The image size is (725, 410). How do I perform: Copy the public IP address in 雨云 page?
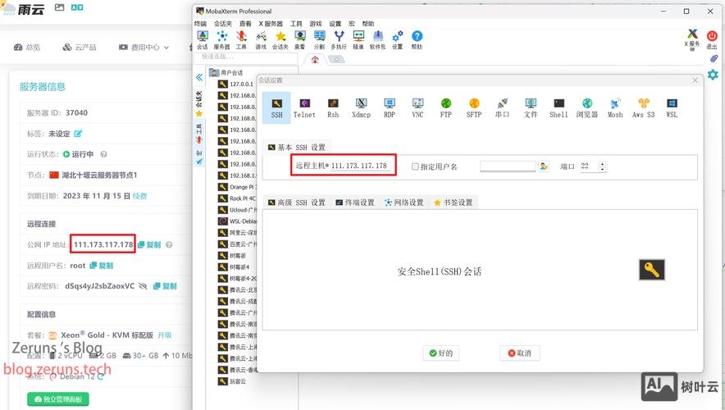pyautogui.click(x=149, y=244)
